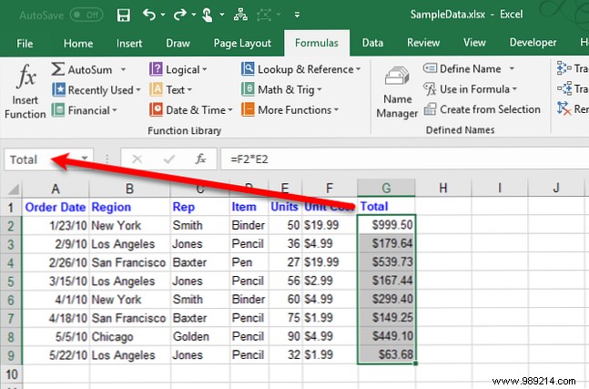
Task: Open the Undo history dropdown arrow
Action: (x=163, y=15)
